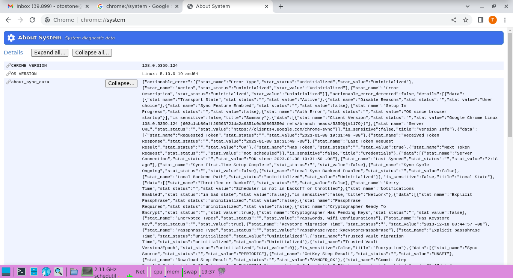Screen dimensions: 513x278
Task: Launch the terminal from the taskbar
Action: pos(21,272)
